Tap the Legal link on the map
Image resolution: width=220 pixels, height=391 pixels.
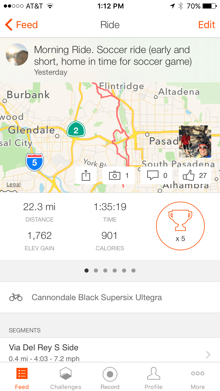13,184
